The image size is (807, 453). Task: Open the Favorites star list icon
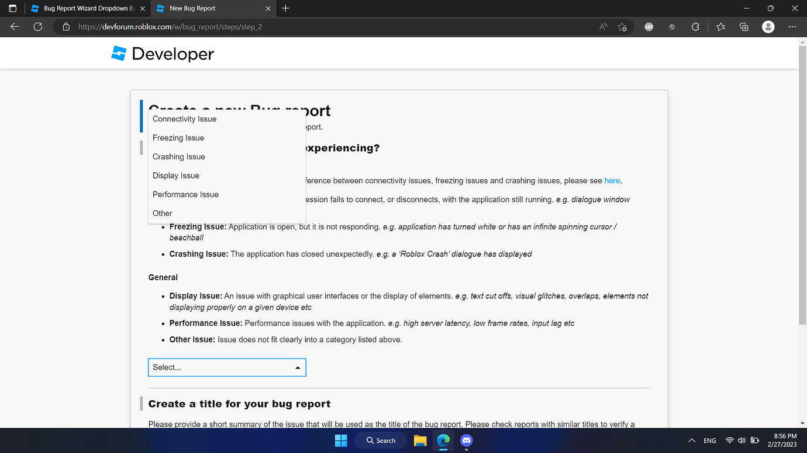click(x=720, y=26)
